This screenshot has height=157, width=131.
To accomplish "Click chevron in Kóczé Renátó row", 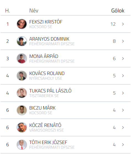I will point(123,127).
